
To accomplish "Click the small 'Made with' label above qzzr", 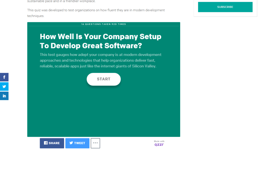I will pos(159,141).
